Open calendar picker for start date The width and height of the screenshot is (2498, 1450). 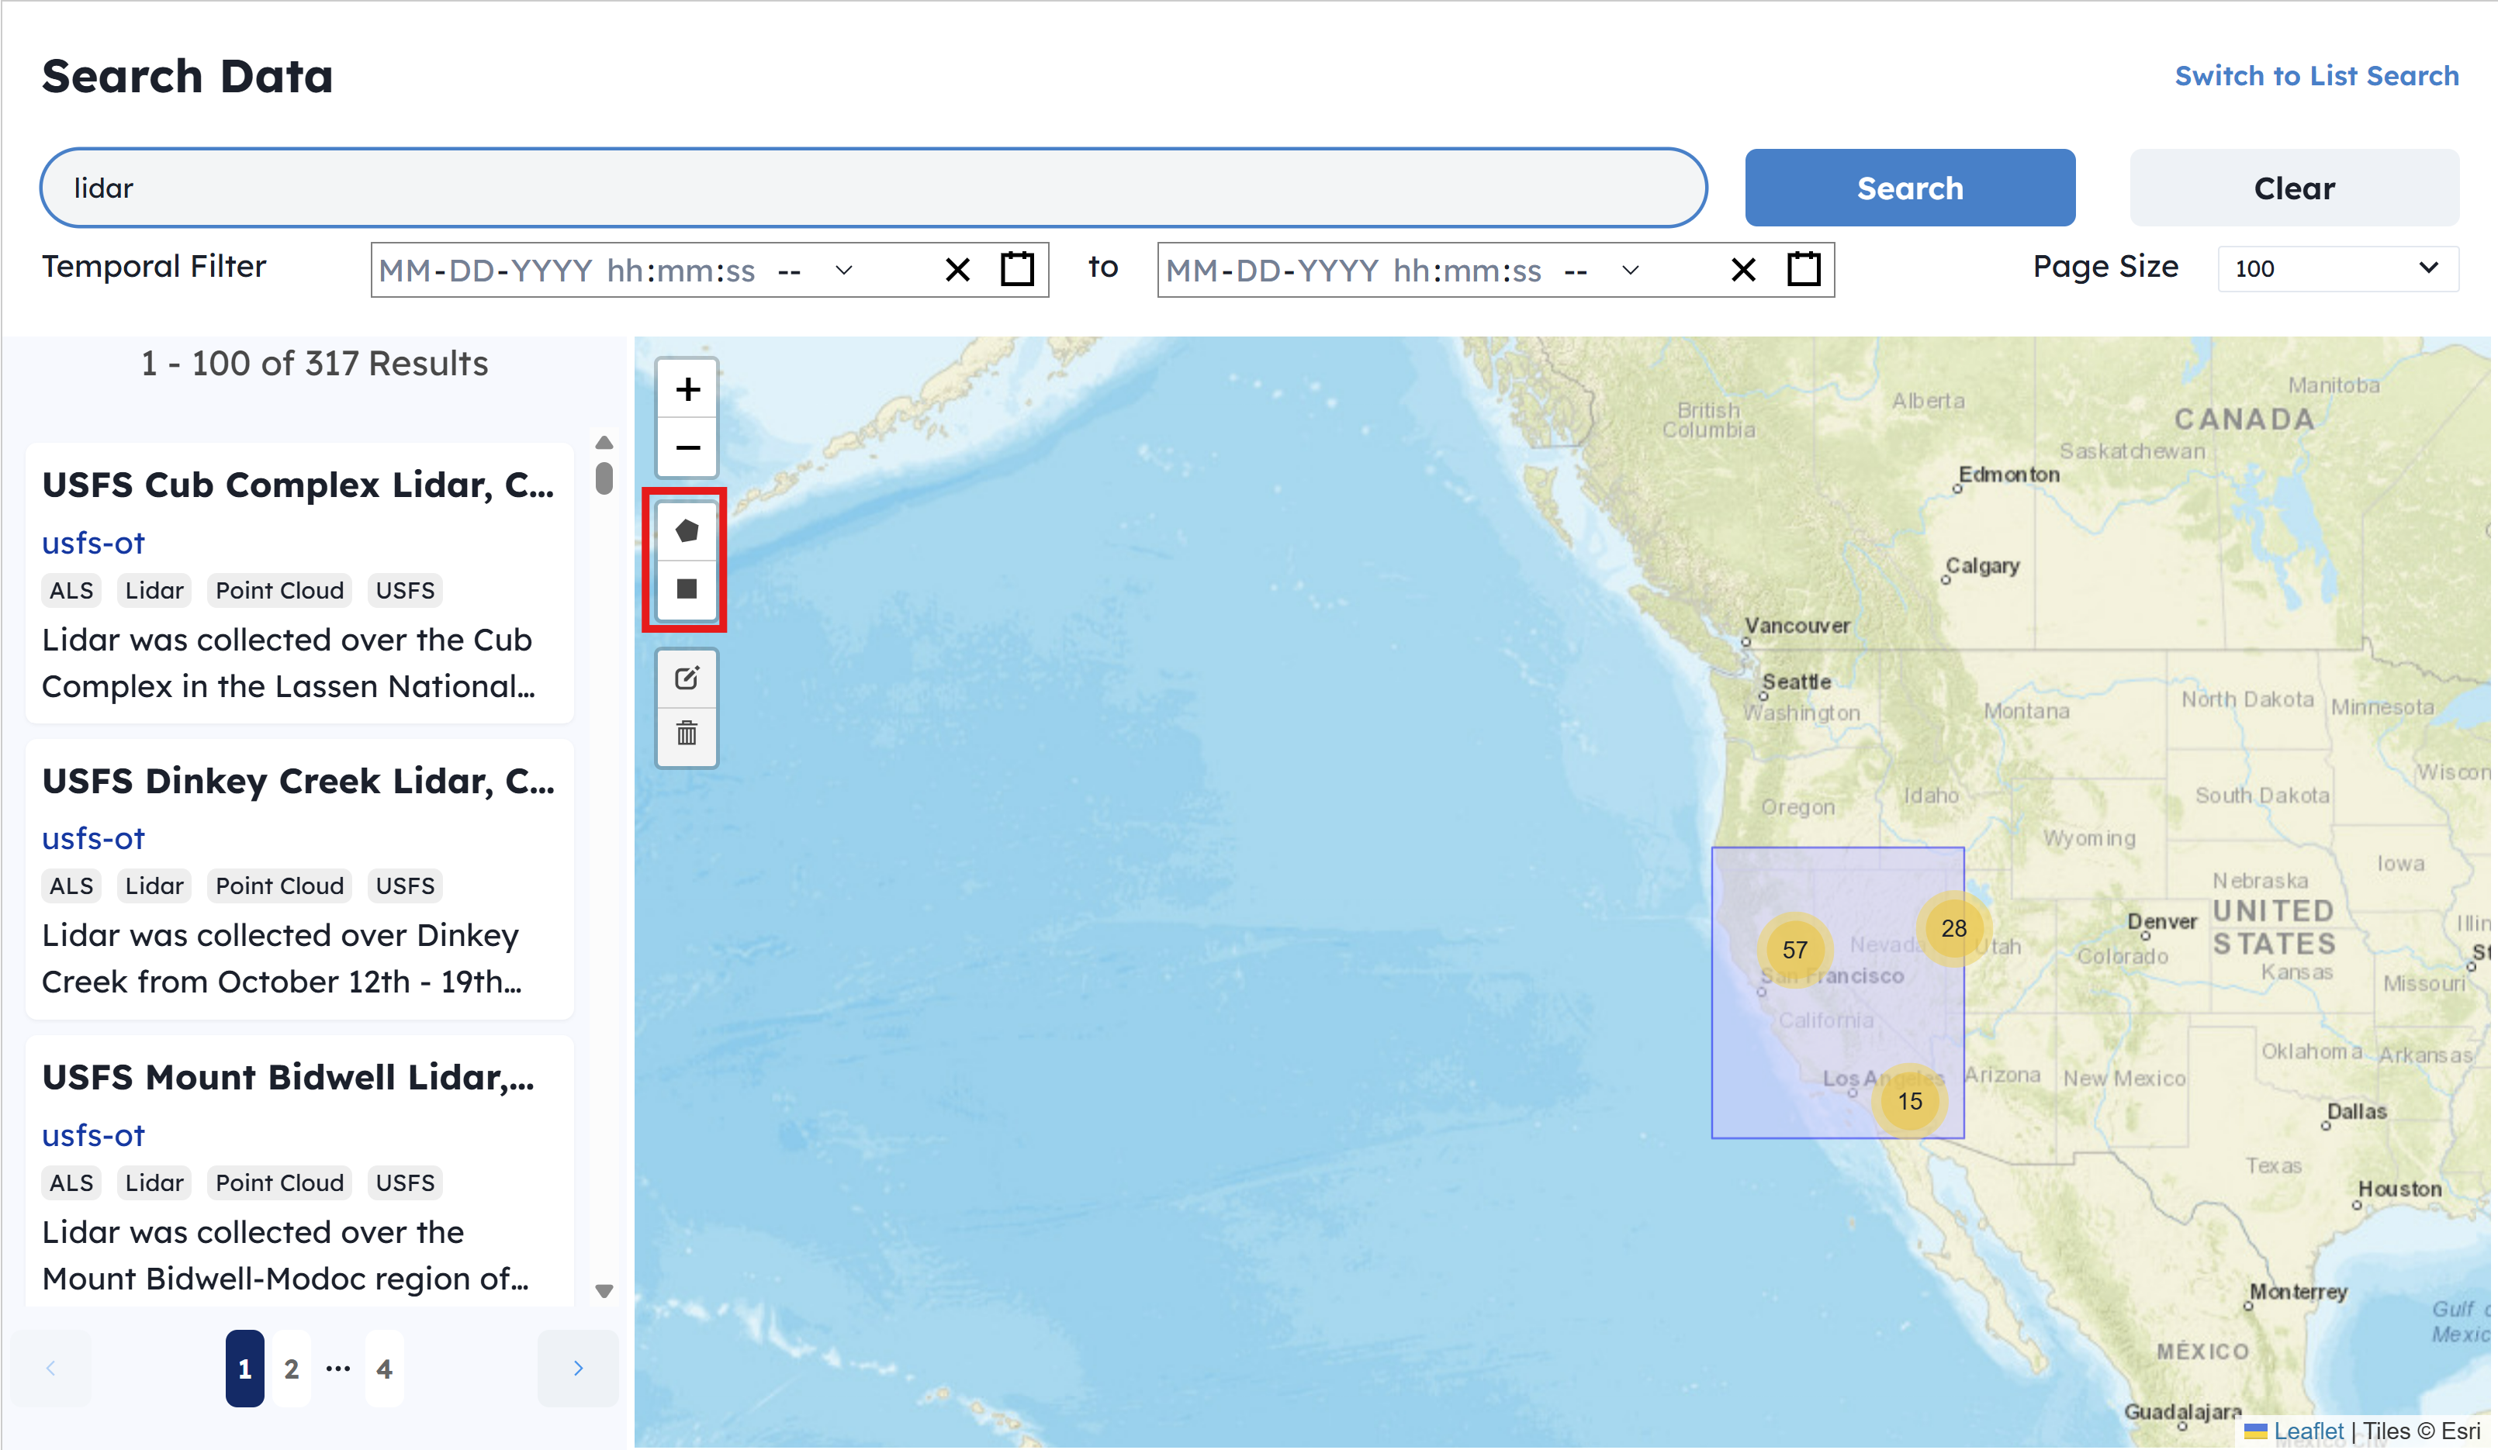(x=1017, y=270)
